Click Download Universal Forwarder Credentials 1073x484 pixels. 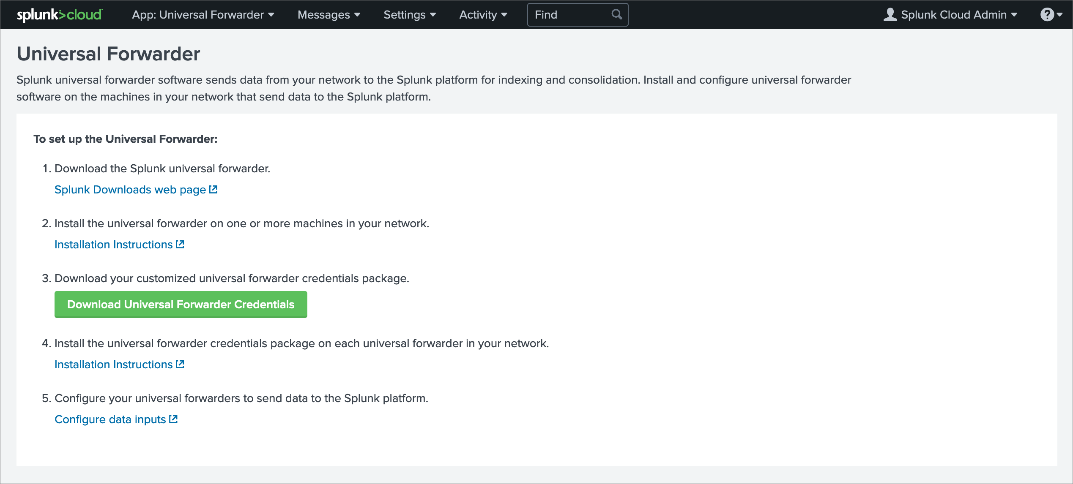click(181, 304)
